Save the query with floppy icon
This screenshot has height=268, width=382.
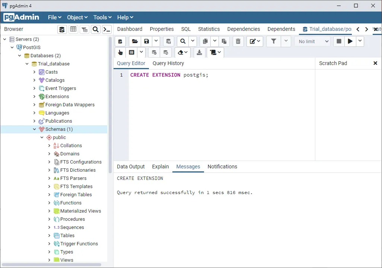[146, 41]
